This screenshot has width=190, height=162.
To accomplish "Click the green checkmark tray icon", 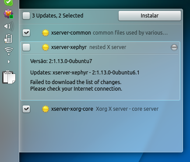I will point(9,2).
